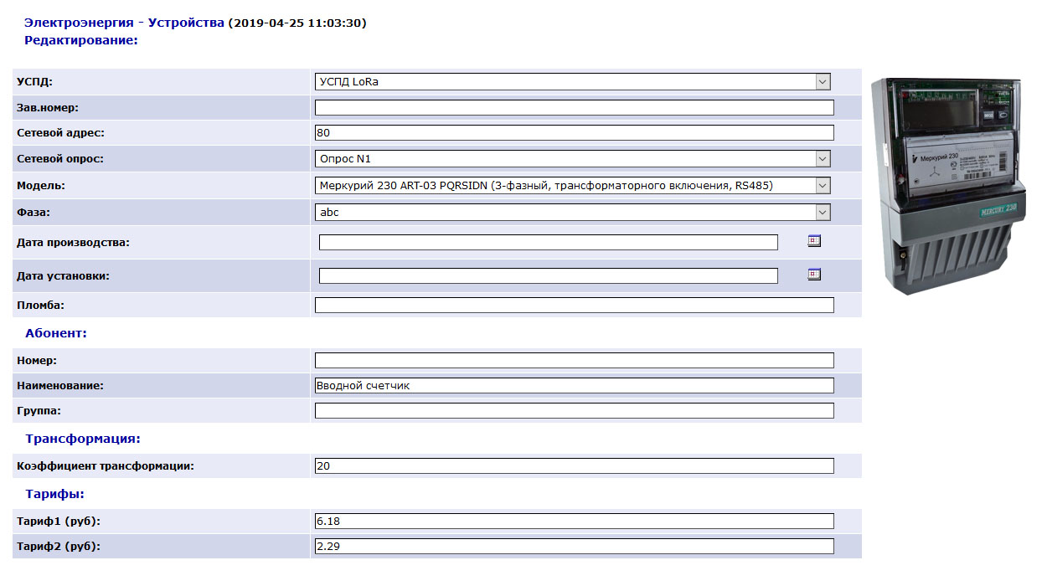The height and width of the screenshot is (586, 1047).
Task: Focus the Абонент Номер field
Action: [x=574, y=360]
